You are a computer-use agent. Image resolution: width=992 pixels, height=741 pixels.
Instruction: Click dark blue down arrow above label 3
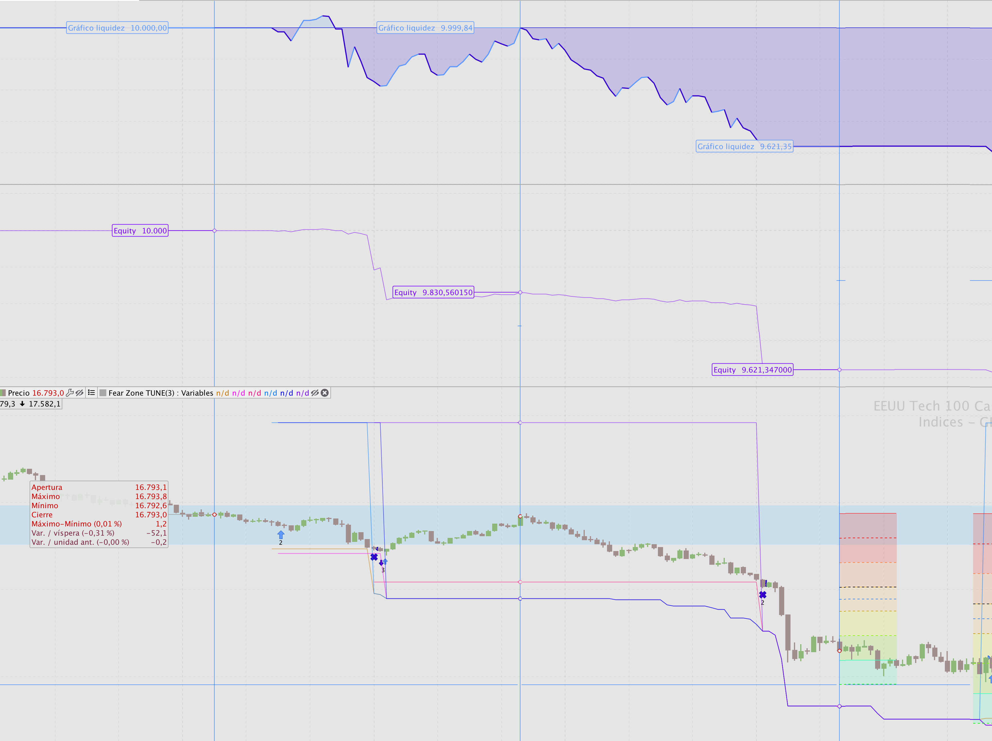[x=381, y=563]
